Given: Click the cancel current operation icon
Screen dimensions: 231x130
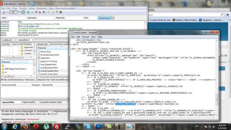Looking at the screenshot, I should pyautogui.click(x=36, y=12).
